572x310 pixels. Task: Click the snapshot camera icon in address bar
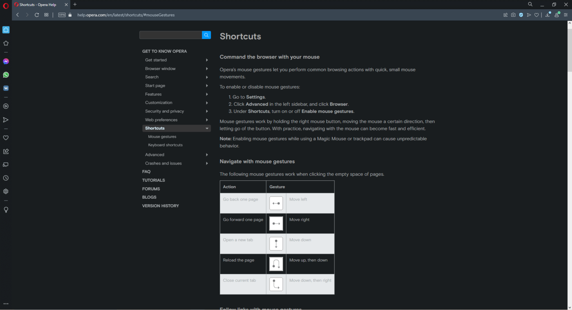coord(513,15)
